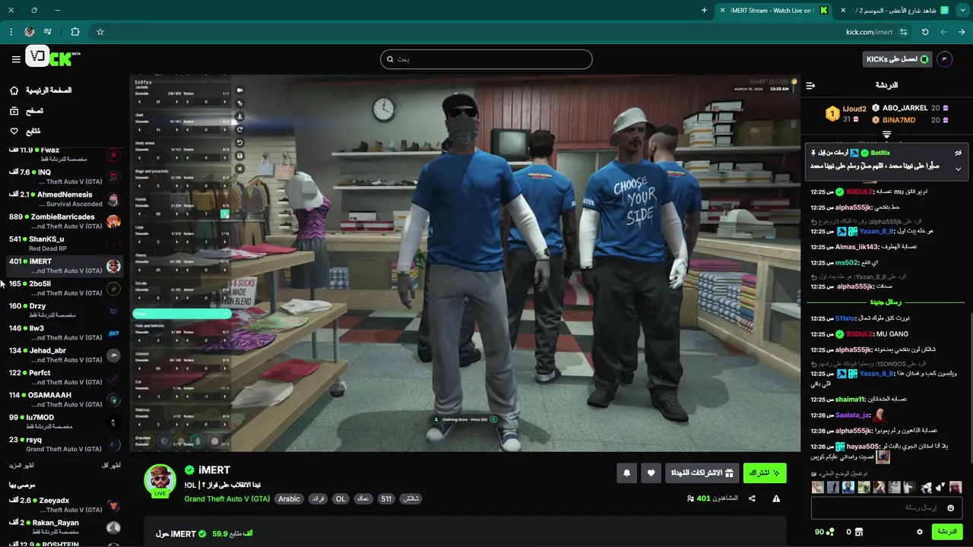Open the browser tab search dropdown
This screenshot has height=547, width=973.
point(962,11)
